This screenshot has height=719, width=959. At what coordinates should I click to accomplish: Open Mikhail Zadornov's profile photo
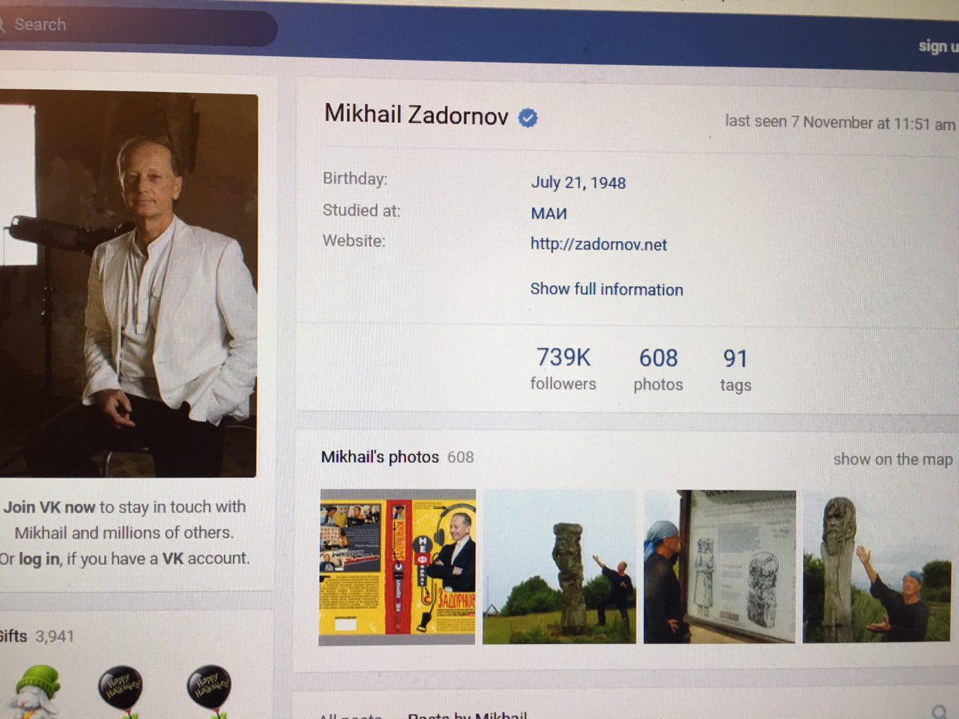[129, 285]
